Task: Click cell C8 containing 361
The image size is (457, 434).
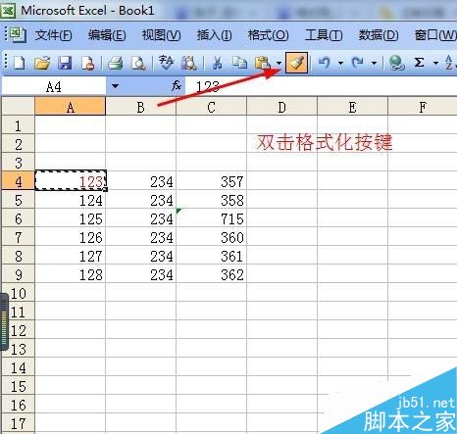Action: tap(212, 255)
